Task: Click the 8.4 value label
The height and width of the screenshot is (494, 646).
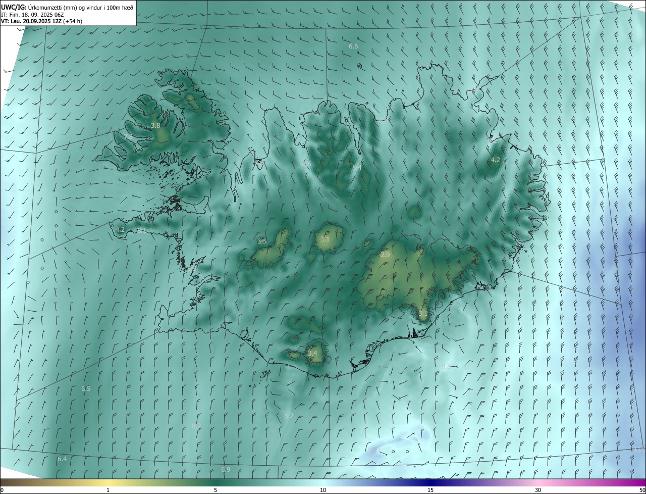Action: (357, 168)
